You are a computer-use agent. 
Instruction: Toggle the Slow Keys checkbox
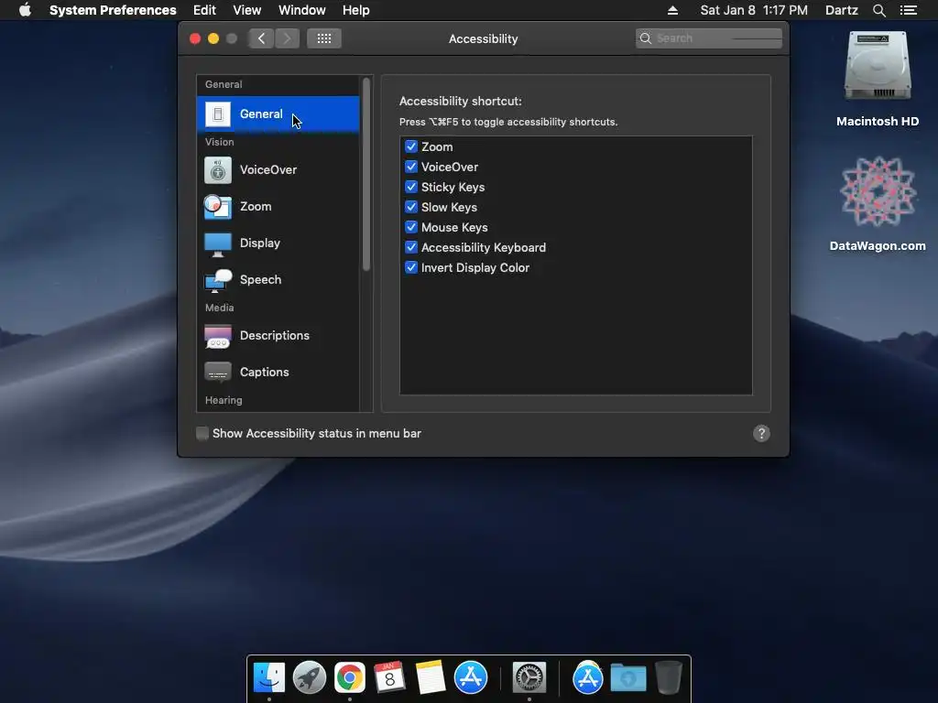tap(411, 207)
